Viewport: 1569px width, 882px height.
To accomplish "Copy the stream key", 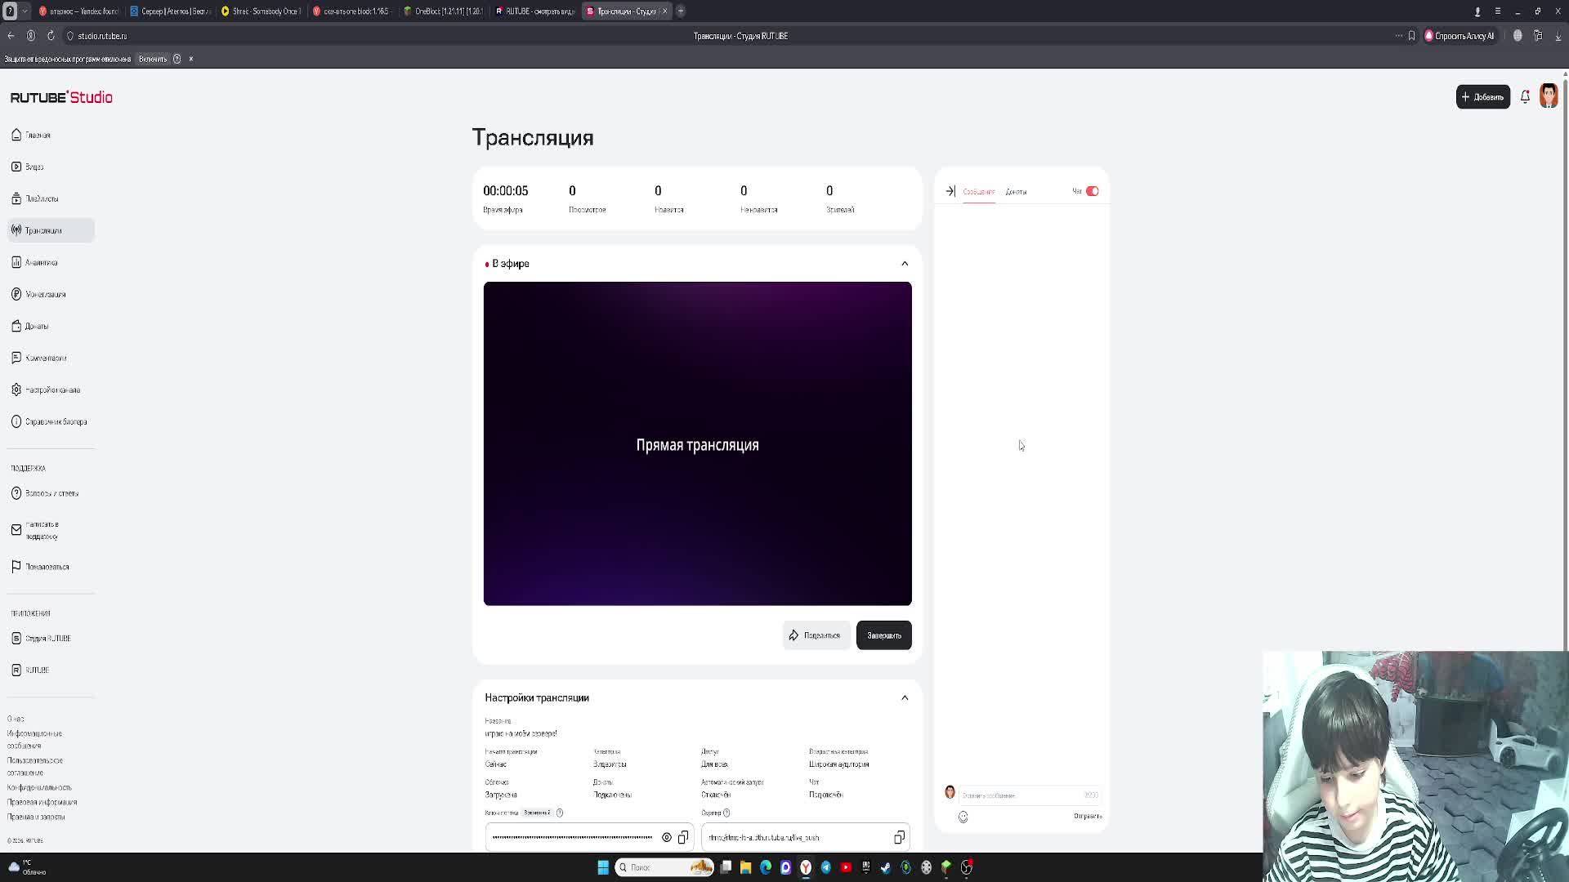I will pyautogui.click(x=683, y=837).
